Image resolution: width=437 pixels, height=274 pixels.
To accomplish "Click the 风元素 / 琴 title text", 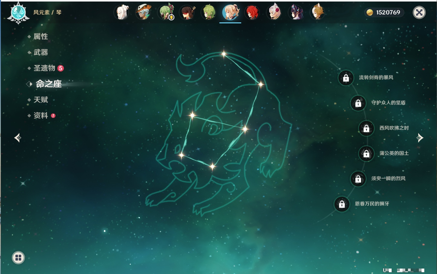I will 47,12.
